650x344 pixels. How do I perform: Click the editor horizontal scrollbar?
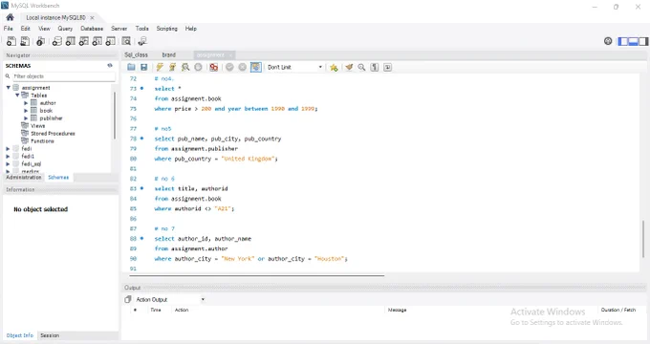pyautogui.click(x=256, y=275)
